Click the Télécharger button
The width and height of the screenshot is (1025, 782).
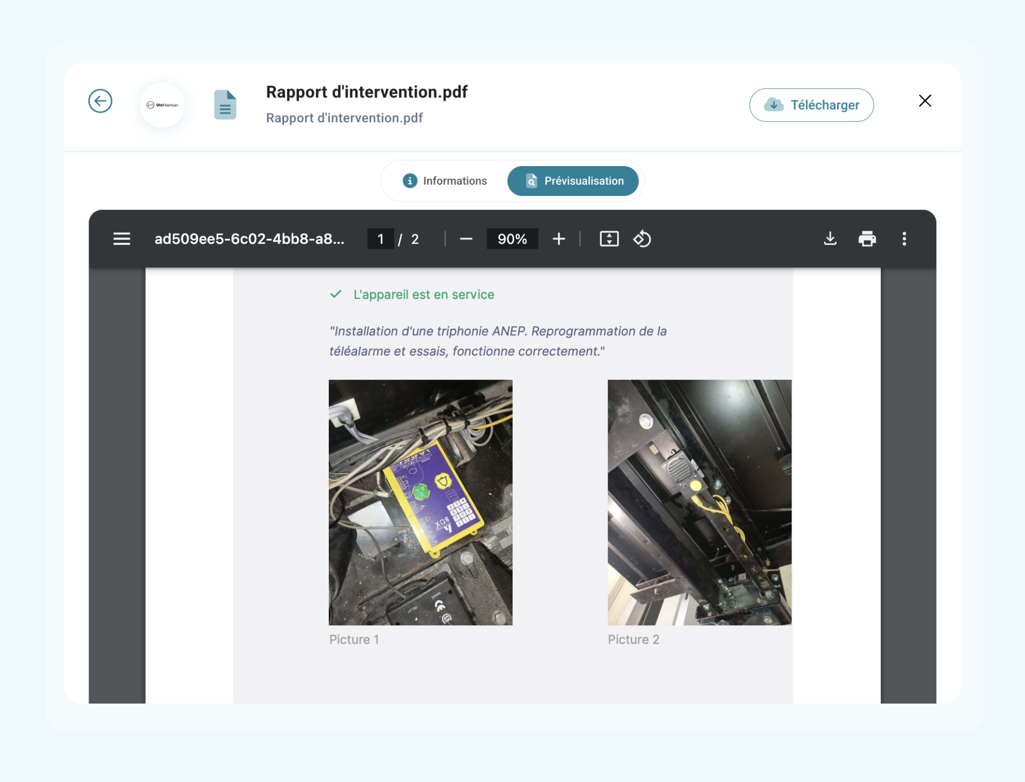point(811,105)
